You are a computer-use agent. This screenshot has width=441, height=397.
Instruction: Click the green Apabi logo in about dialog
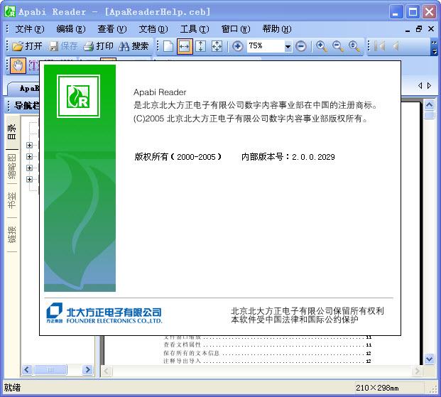78,96
